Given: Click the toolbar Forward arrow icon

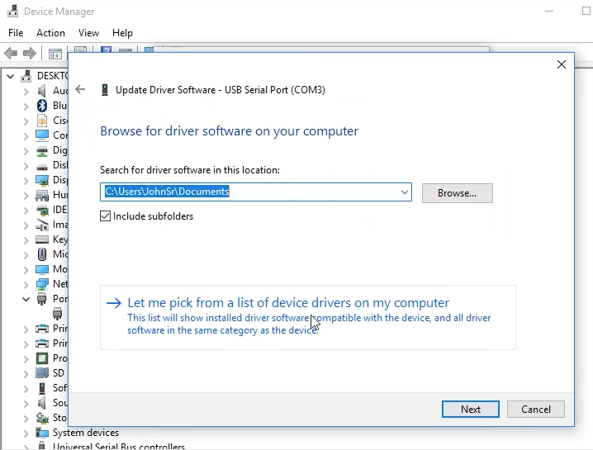Looking at the screenshot, I should pos(30,54).
